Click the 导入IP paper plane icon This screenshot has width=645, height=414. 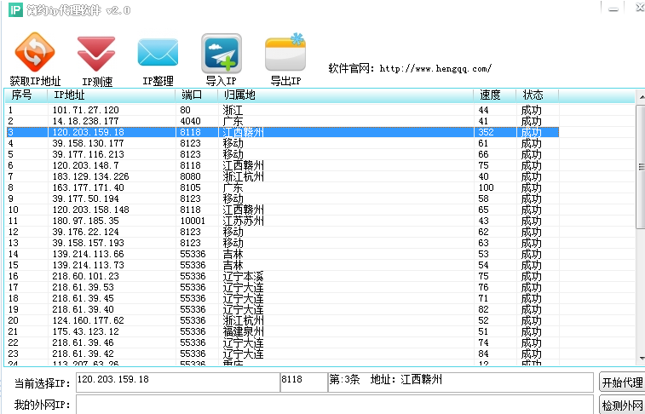point(221,55)
